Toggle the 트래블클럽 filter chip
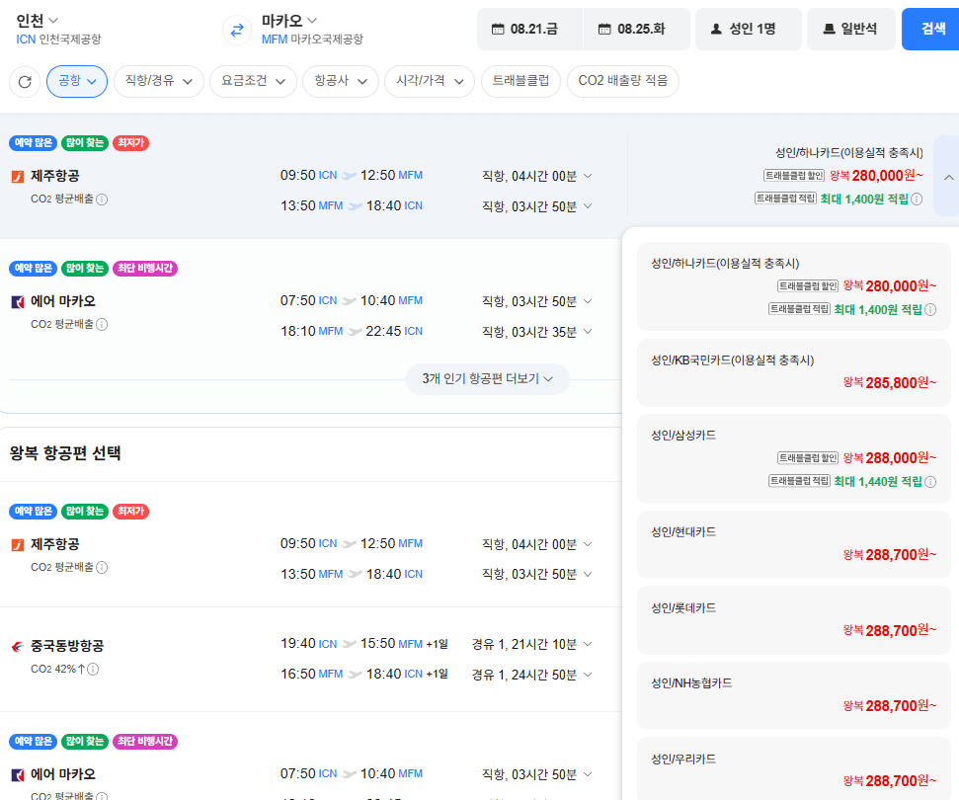Screen dimensions: 959x800 point(520,81)
